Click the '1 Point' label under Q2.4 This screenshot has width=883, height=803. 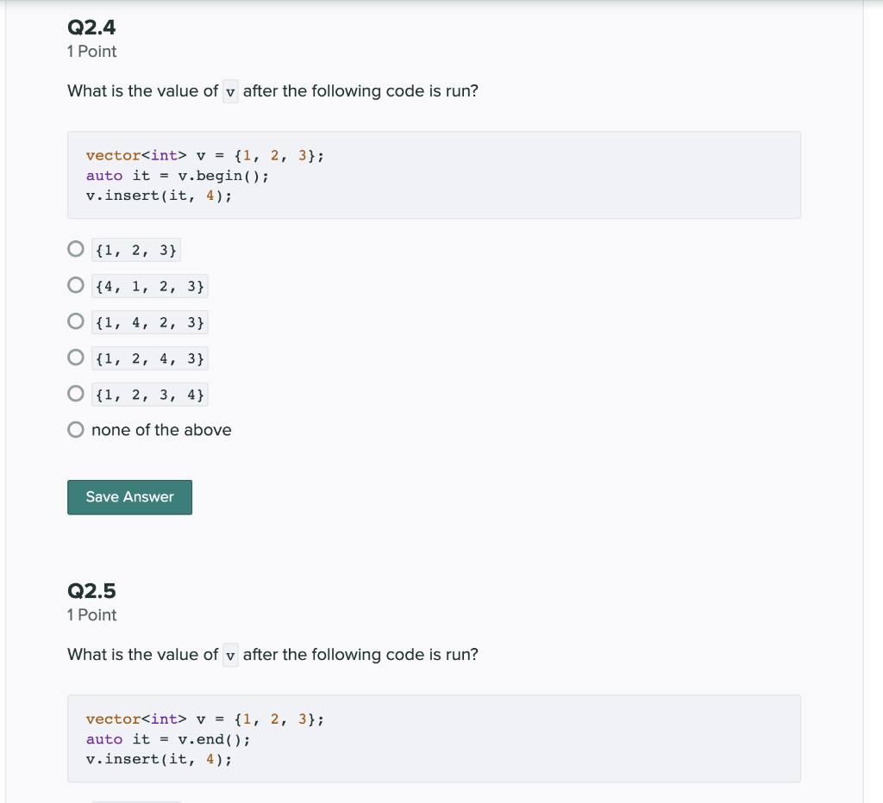(91, 52)
